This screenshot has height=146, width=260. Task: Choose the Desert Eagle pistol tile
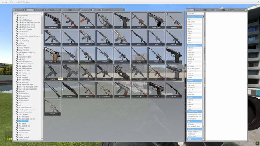pyautogui.click(x=156, y=21)
